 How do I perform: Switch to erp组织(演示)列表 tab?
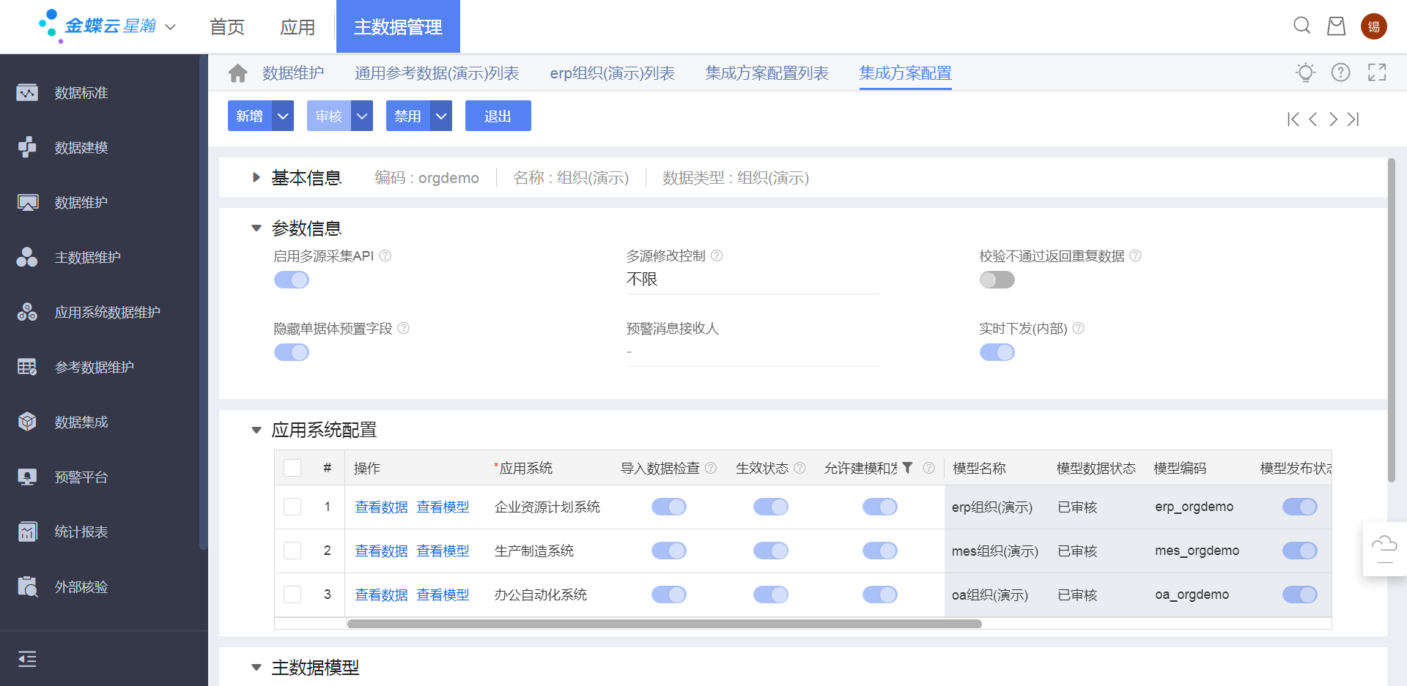click(613, 73)
